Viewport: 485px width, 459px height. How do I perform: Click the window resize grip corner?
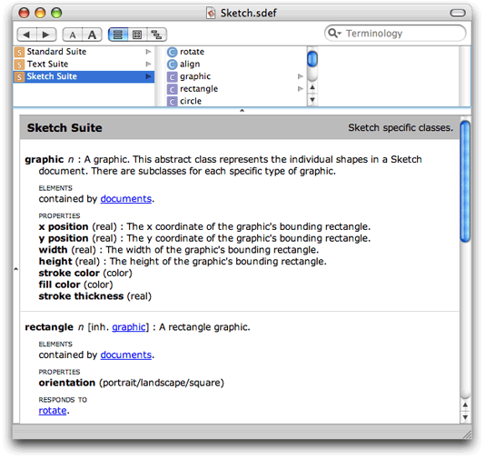click(x=467, y=434)
